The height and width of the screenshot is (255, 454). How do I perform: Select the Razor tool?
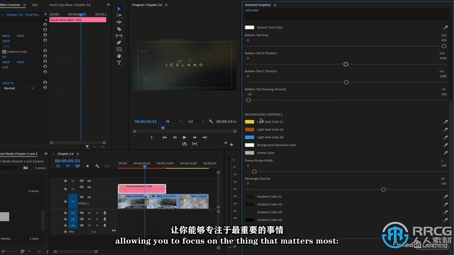coord(119,29)
